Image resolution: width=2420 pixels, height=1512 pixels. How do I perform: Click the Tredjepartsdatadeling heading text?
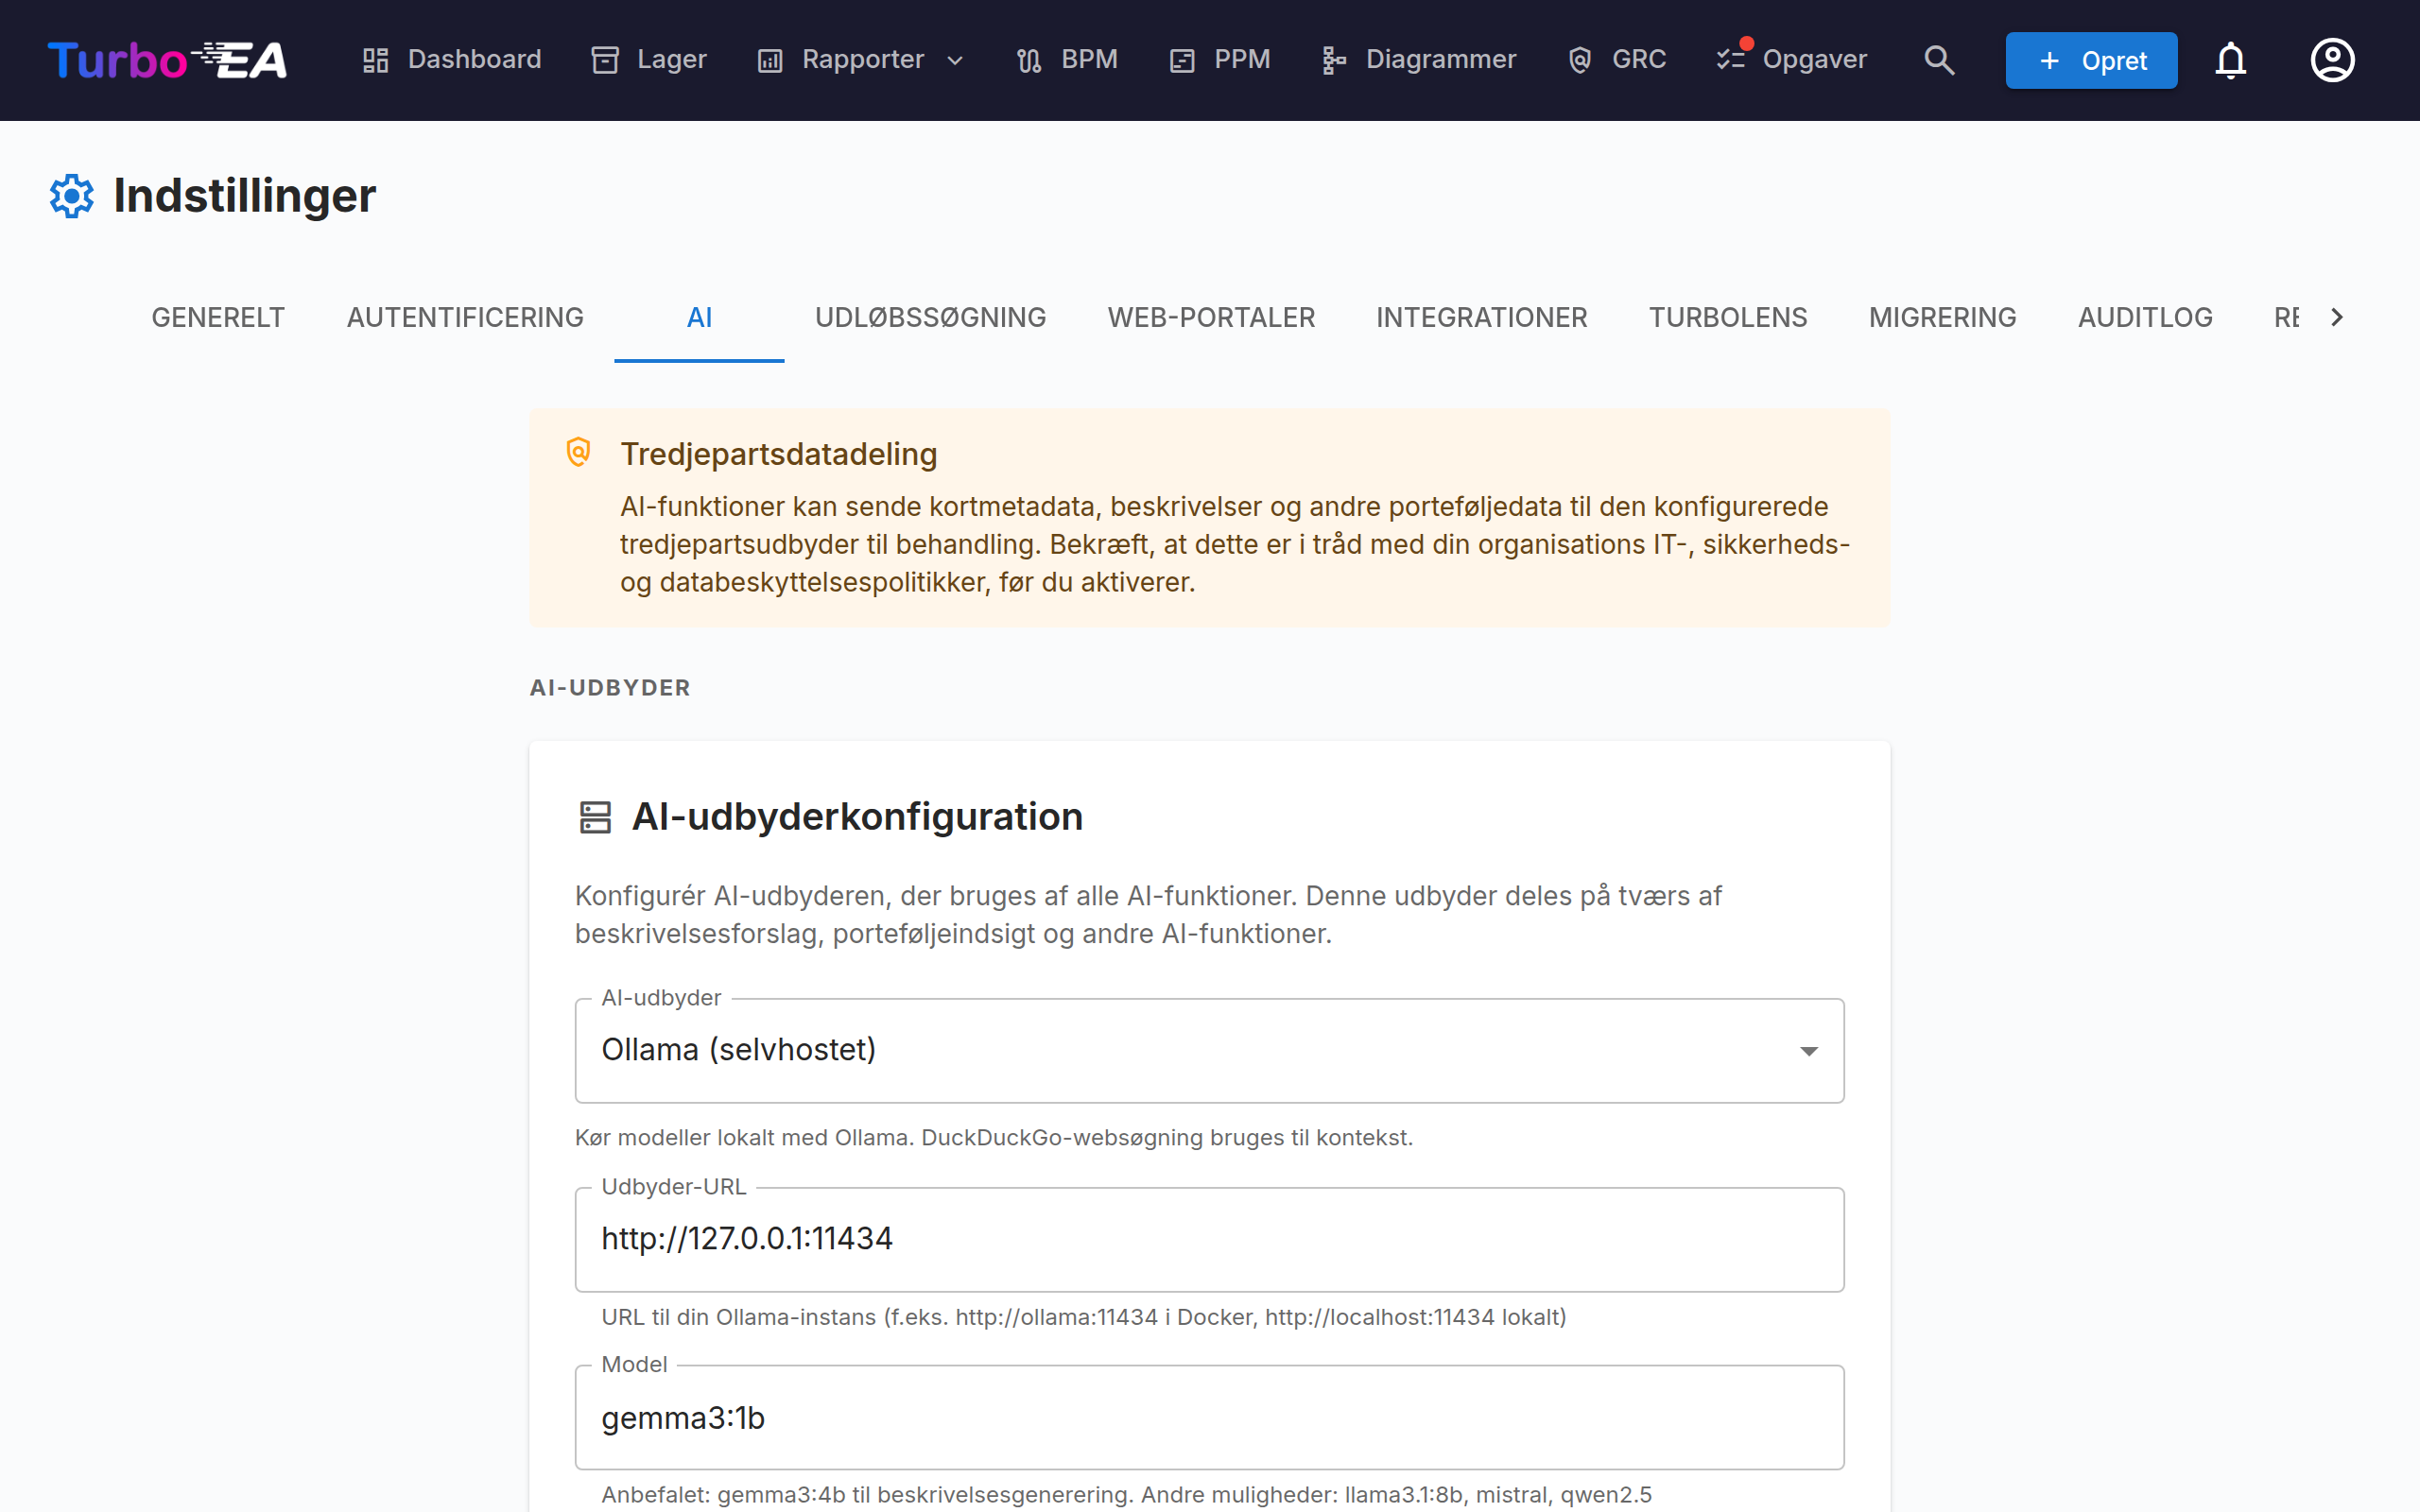(778, 454)
